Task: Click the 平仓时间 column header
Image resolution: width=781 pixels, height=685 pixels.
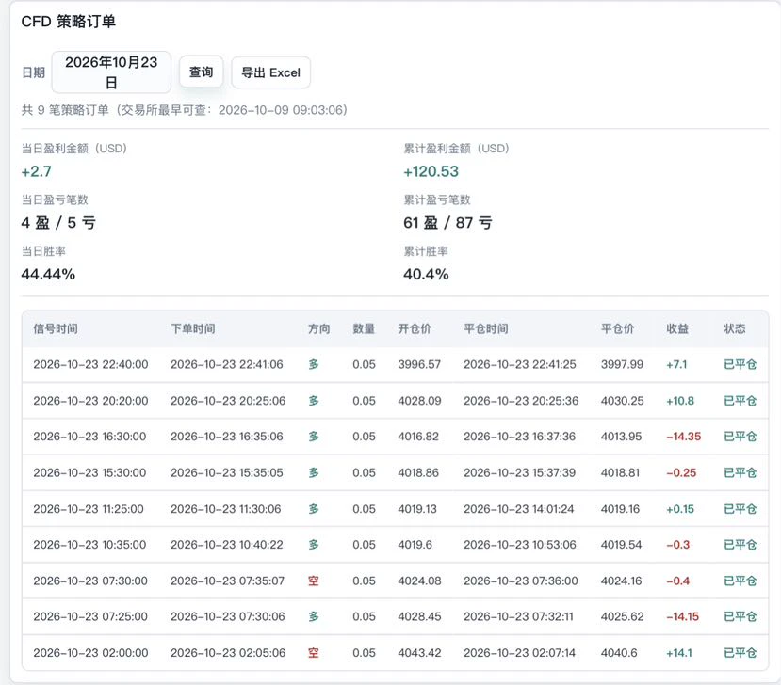Action: (x=485, y=328)
